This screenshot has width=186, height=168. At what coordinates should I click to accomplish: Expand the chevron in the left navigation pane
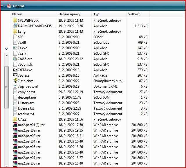pyautogui.click(x=6, y=49)
